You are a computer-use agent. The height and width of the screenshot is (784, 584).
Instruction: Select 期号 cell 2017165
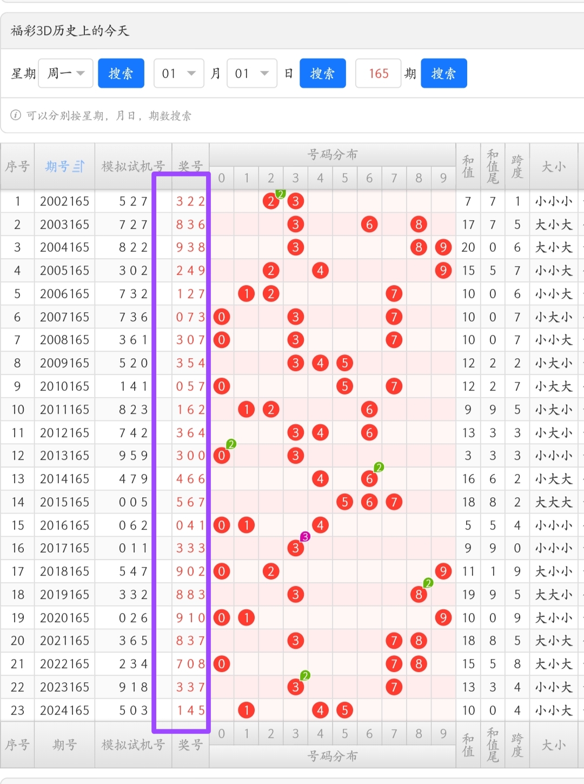[64, 548]
